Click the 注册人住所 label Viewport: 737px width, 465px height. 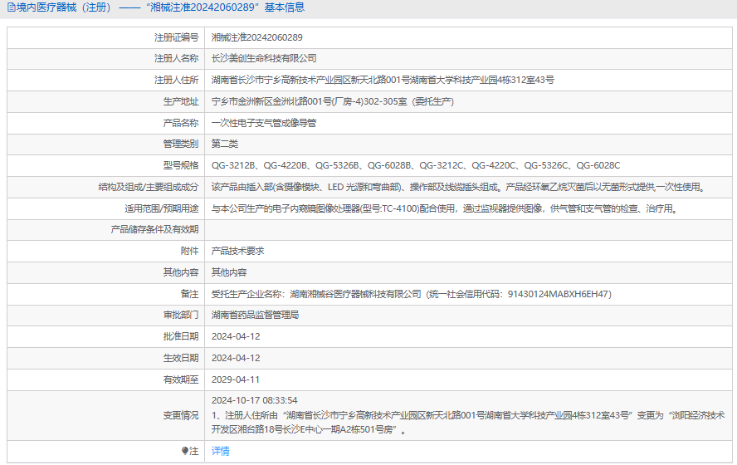tap(177, 80)
